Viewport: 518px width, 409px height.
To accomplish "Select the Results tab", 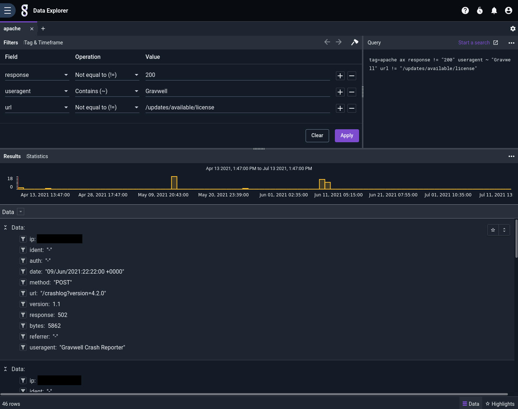I will pos(12,156).
